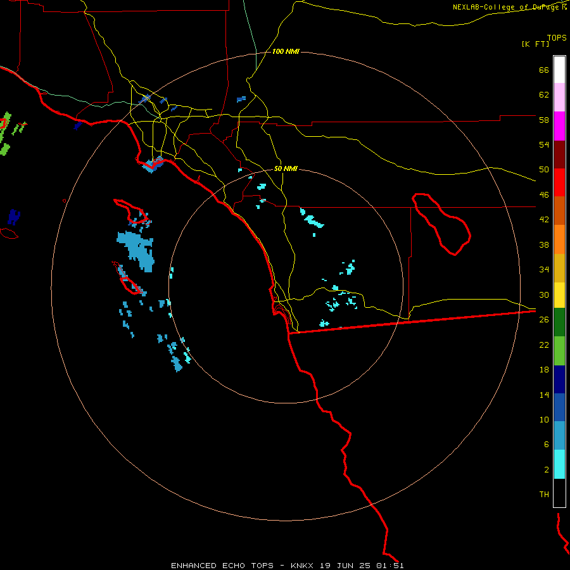This screenshot has height=570, width=570.
Task: Click the legend value 50
Action: click(544, 170)
